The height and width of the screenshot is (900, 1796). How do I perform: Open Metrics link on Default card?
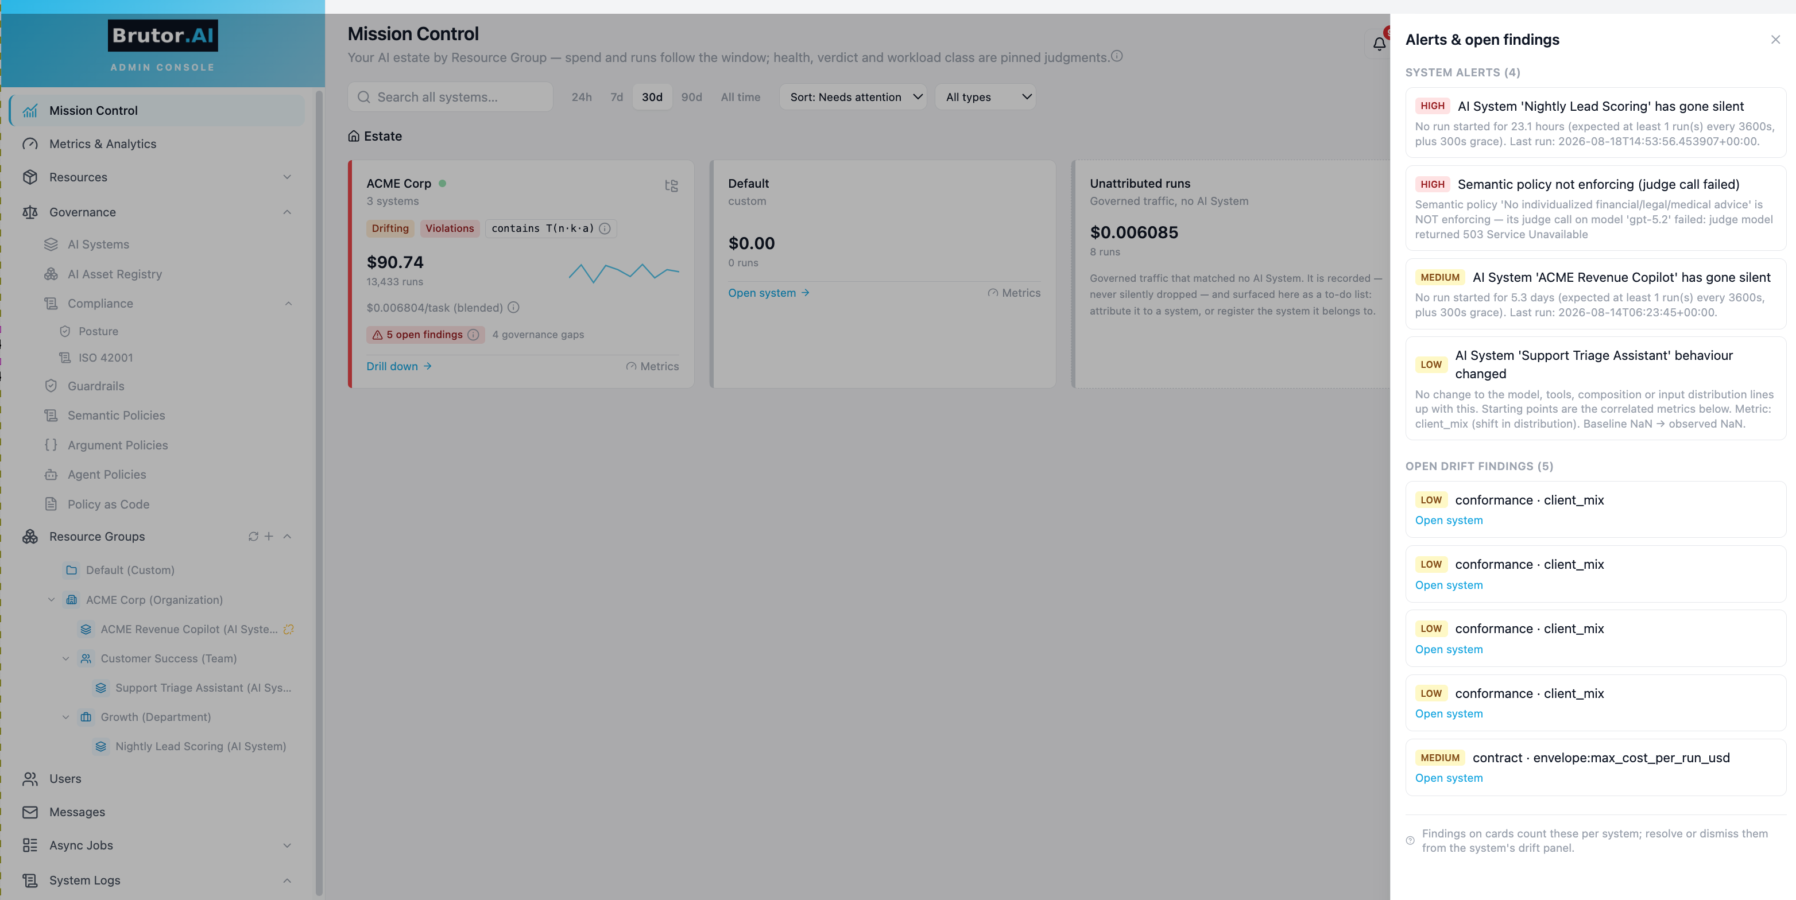click(1014, 293)
